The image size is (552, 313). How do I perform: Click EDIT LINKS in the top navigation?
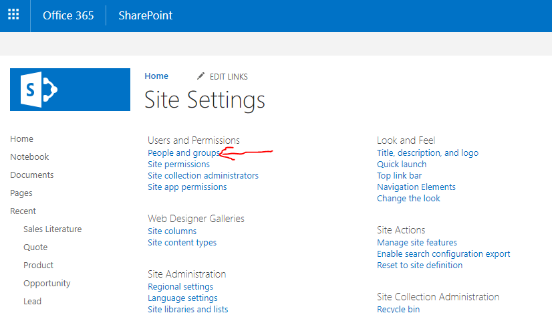click(229, 76)
